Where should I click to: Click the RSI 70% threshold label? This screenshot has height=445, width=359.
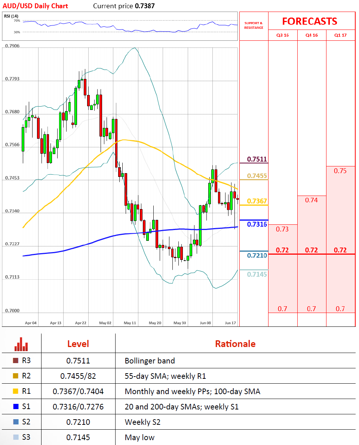click(17, 21)
